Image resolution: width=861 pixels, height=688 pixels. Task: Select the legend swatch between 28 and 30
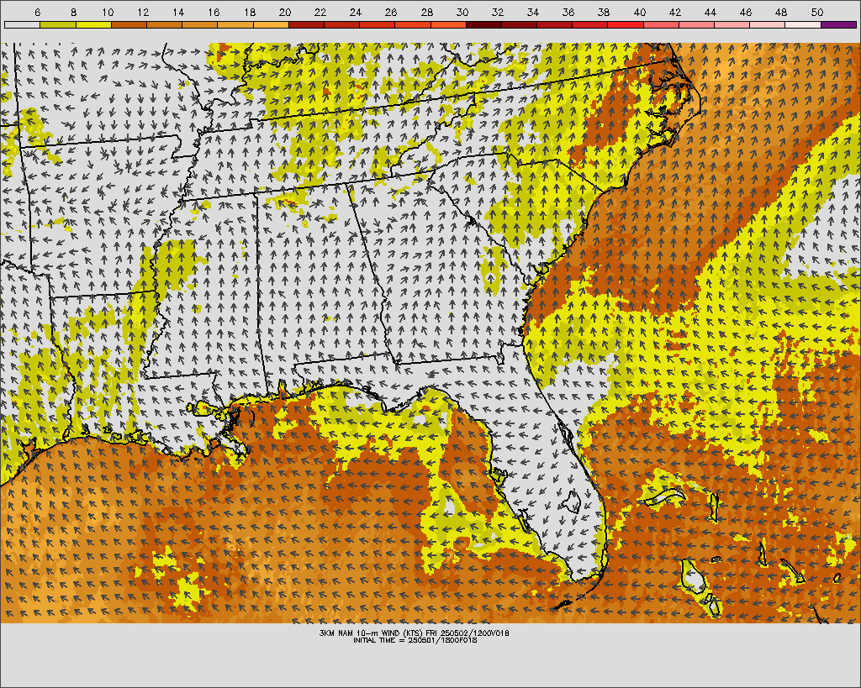pyautogui.click(x=449, y=24)
